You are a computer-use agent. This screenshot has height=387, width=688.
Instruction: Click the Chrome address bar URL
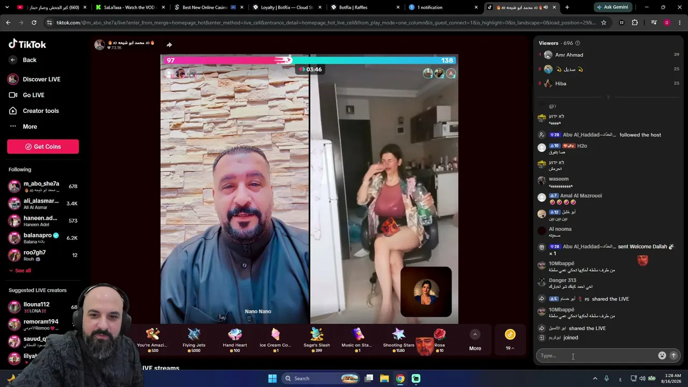325,23
